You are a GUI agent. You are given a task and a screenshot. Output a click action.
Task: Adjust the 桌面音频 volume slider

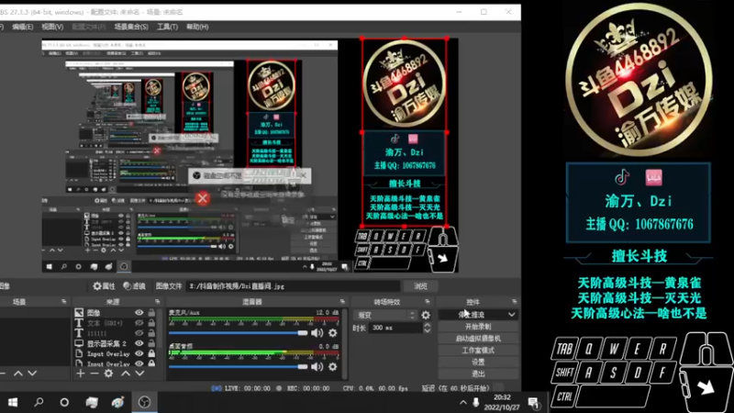[x=239, y=366]
